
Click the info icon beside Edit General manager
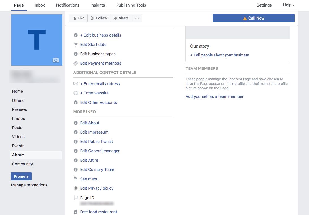(x=76, y=151)
